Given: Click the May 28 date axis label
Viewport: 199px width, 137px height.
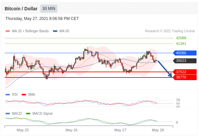Looking at the screenshot, I should coord(158,130).
